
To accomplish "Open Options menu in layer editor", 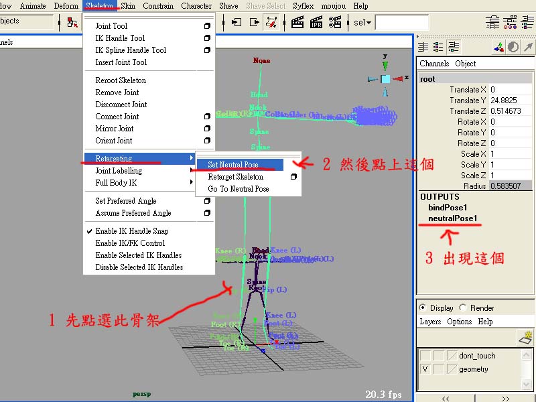I will tap(459, 322).
